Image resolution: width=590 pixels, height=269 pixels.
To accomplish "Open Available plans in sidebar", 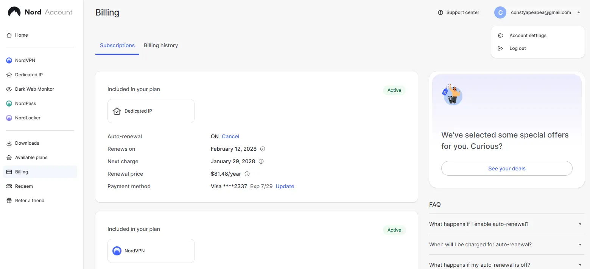I will tap(40, 158).
